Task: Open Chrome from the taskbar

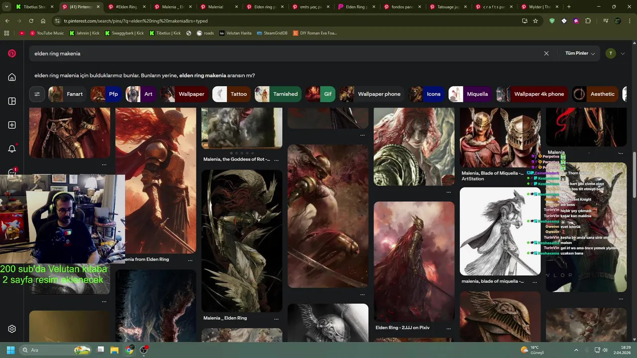Action: tap(129, 350)
